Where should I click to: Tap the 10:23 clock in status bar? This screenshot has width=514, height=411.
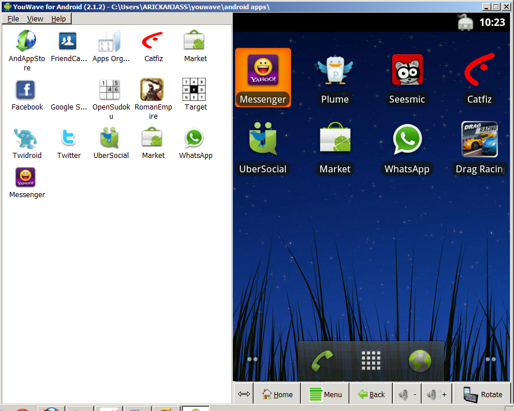point(492,22)
